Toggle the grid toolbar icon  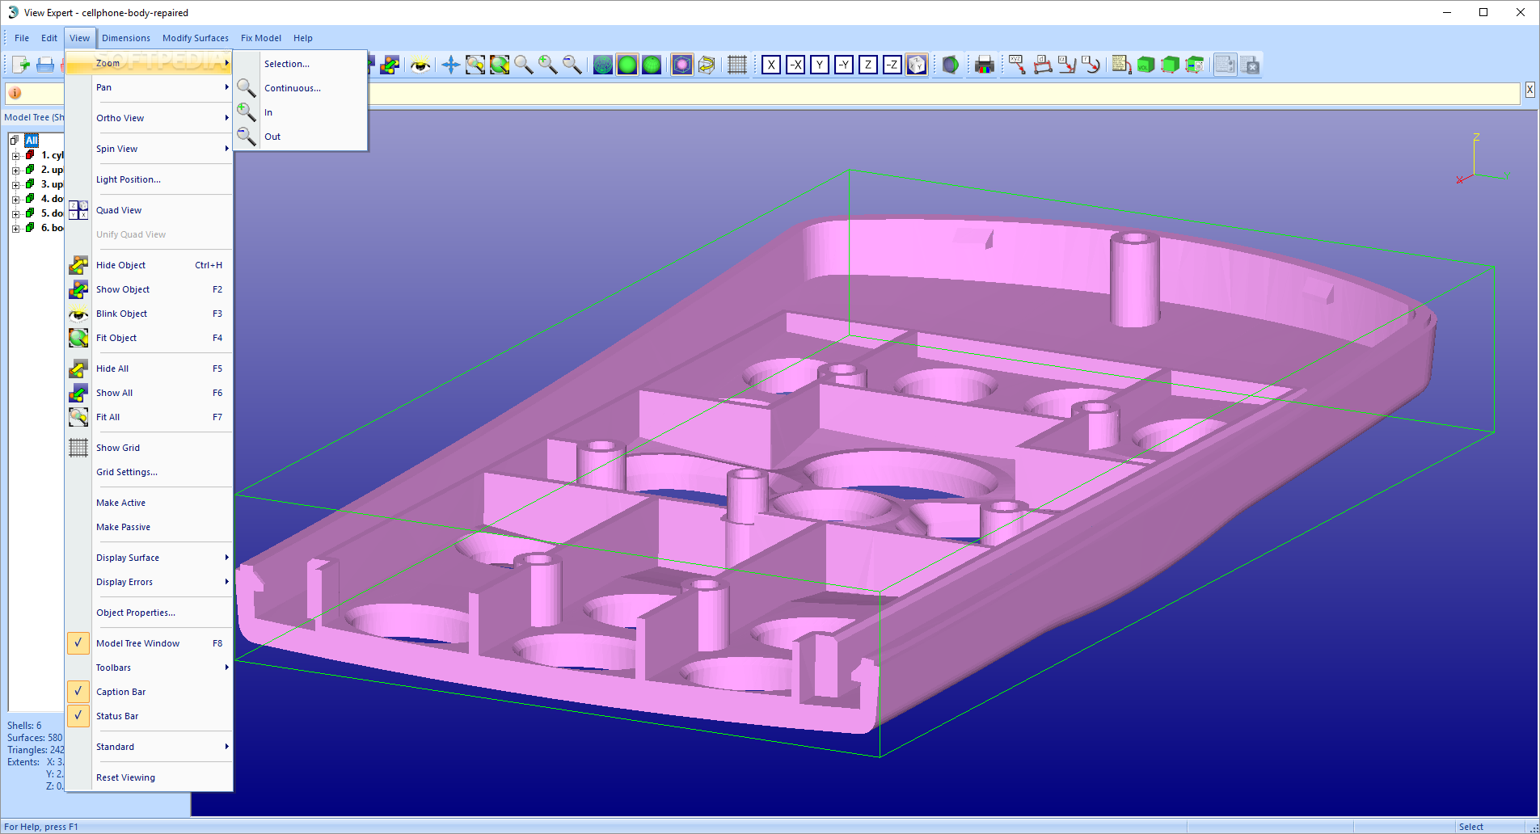tap(736, 65)
